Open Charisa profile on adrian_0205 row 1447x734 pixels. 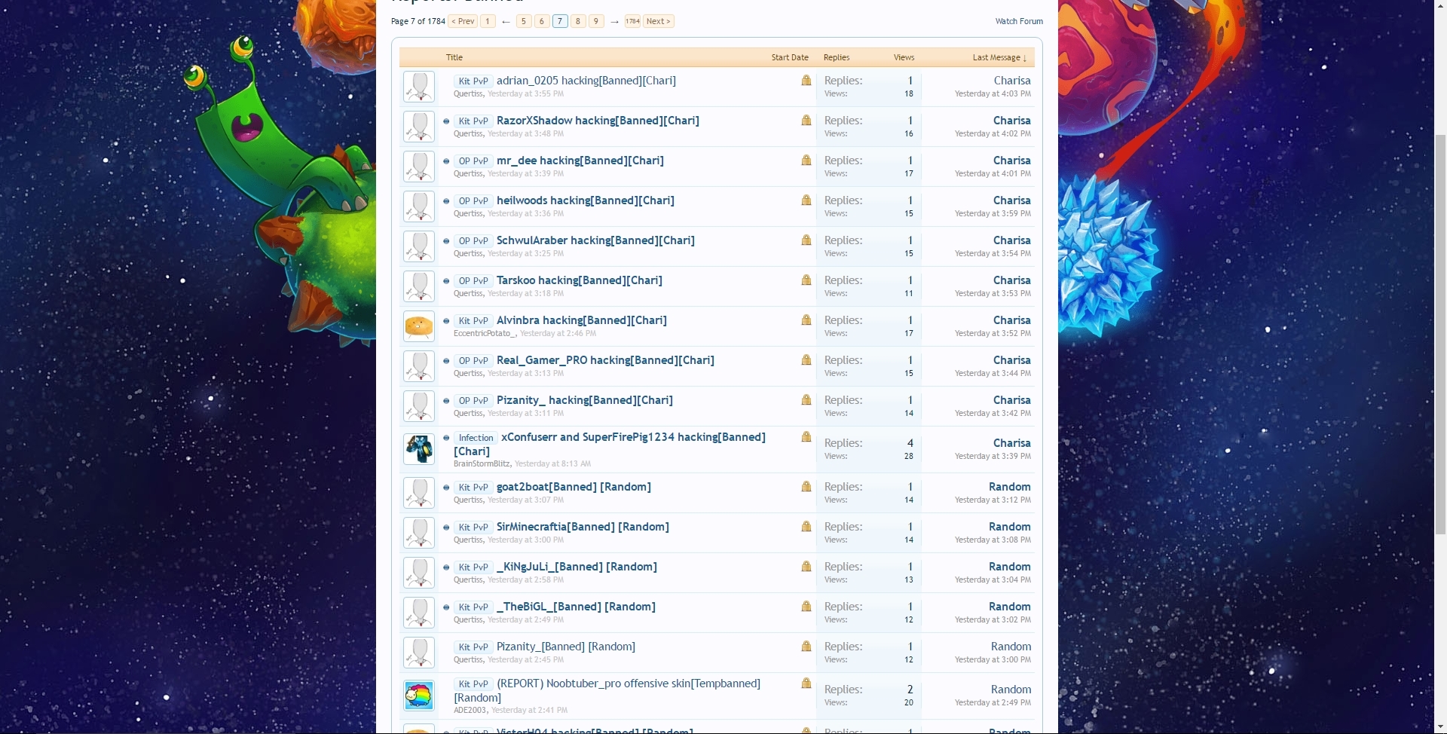point(1012,81)
